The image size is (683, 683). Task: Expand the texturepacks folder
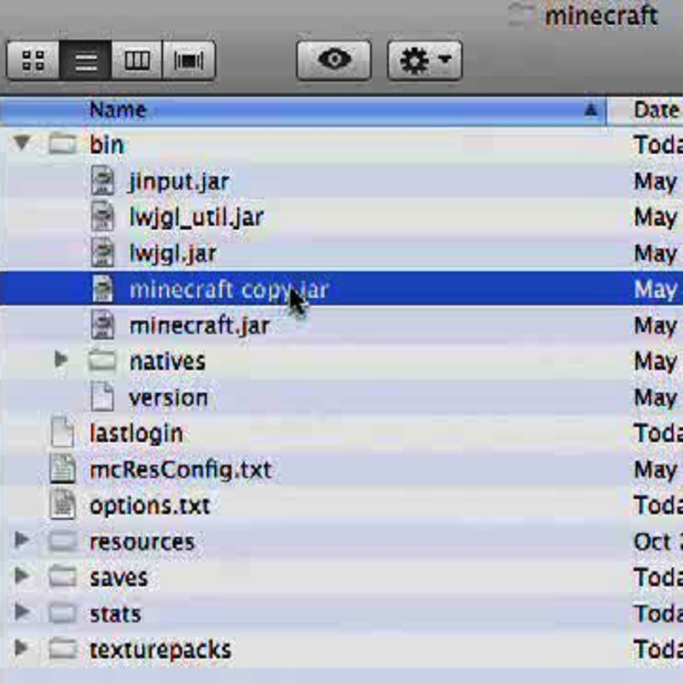(21, 647)
